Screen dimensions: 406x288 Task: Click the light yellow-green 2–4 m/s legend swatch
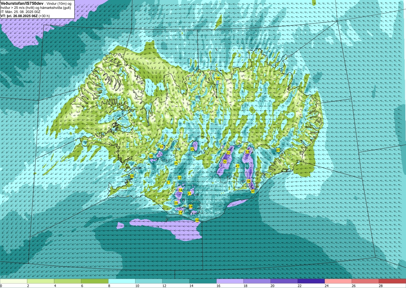coord(41,281)
